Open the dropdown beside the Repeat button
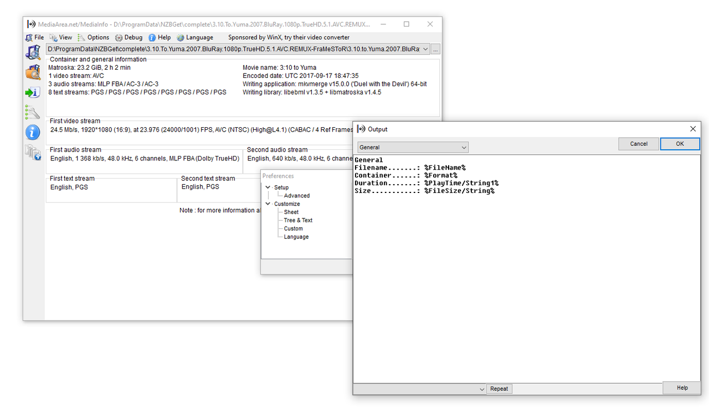 (481, 389)
